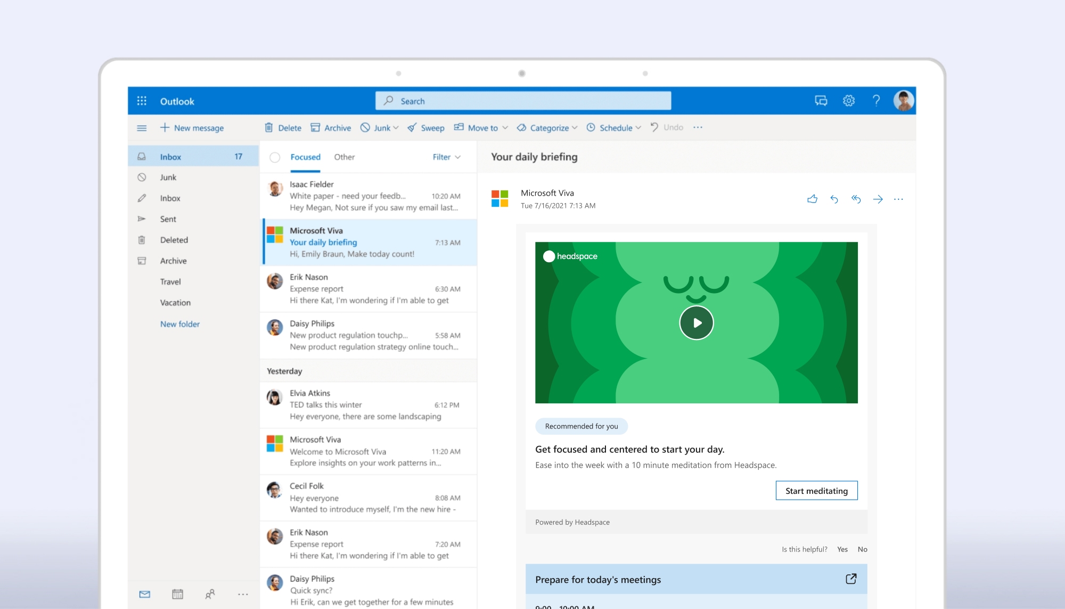1065x609 pixels.
Task: Click the Sweep broom toolbar button
Action: coord(426,128)
